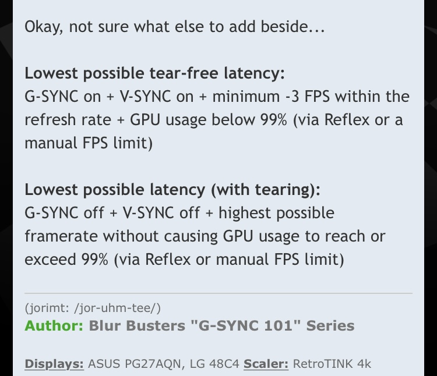The width and height of the screenshot is (437, 376).
Task: Click the phrase "GPU usage below 99%"
Action: 209,120
